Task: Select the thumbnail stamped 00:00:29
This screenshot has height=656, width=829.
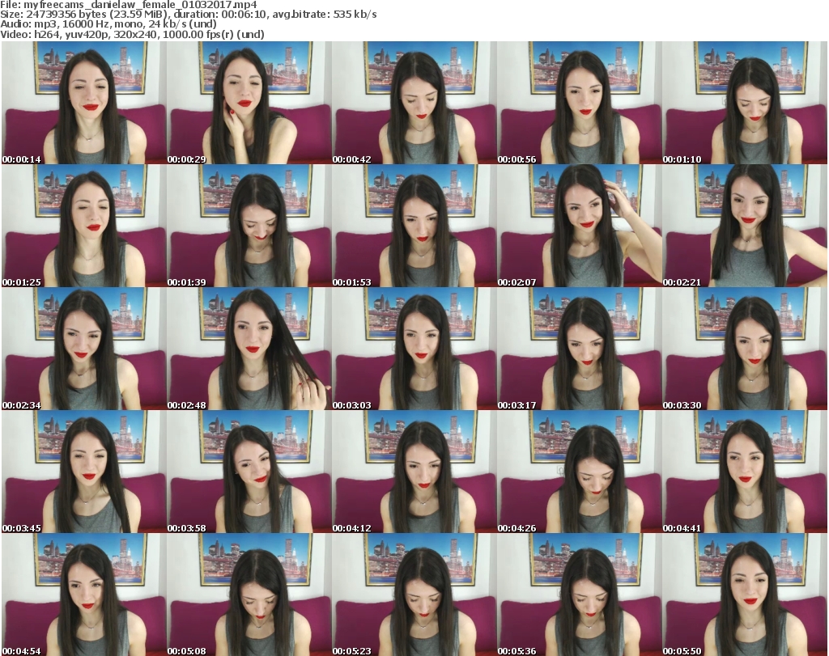Action: coord(249,103)
